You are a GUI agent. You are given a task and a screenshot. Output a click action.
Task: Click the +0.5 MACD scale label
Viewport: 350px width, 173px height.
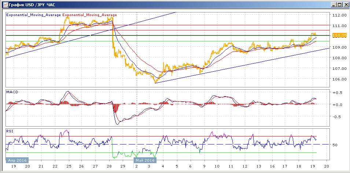pos(337,93)
